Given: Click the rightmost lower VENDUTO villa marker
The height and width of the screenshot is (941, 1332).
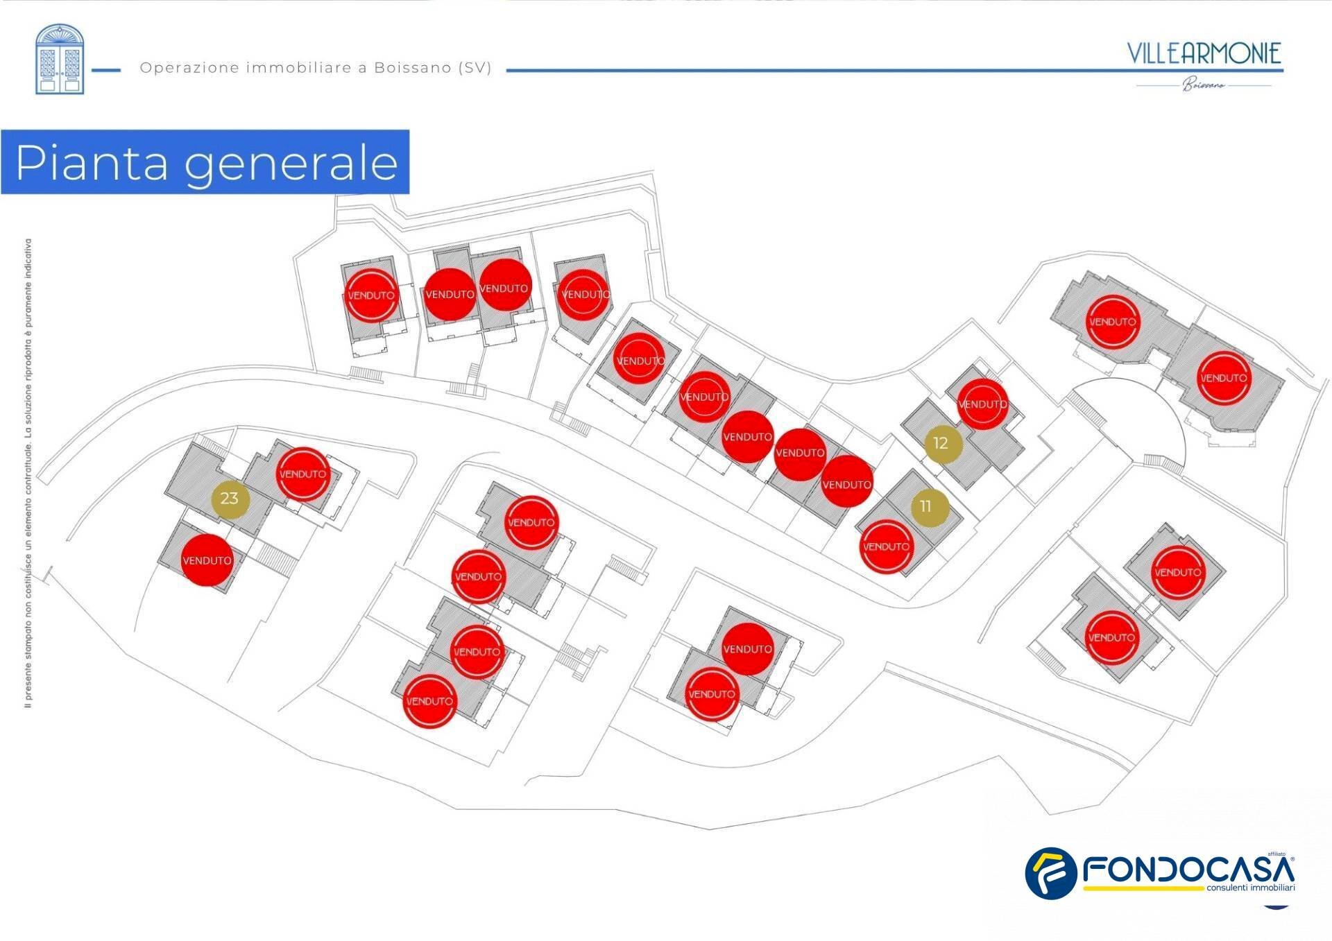Looking at the screenshot, I should click(1177, 572).
